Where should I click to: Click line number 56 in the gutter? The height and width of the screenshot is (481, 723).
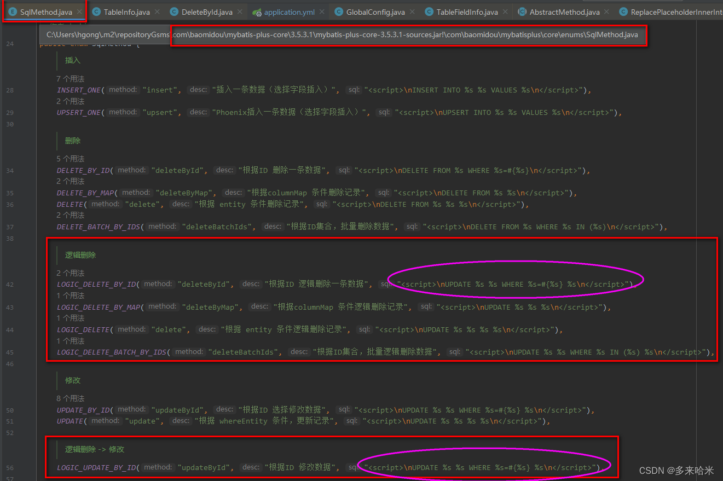[10, 468]
